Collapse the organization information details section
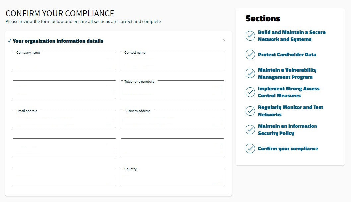The height and width of the screenshot is (202, 351). [x=223, y=40]
